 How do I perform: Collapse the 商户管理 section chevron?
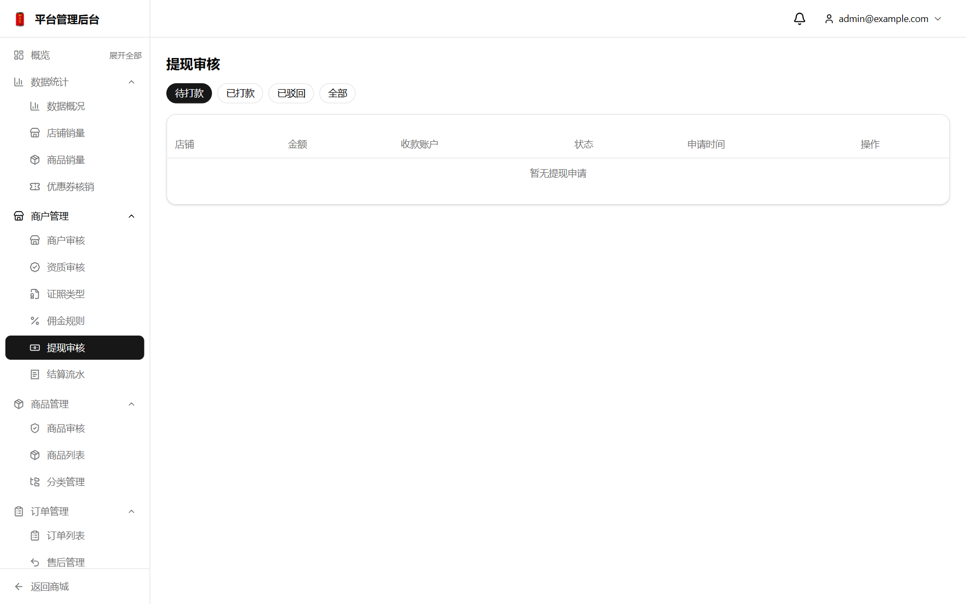[131, 216]
